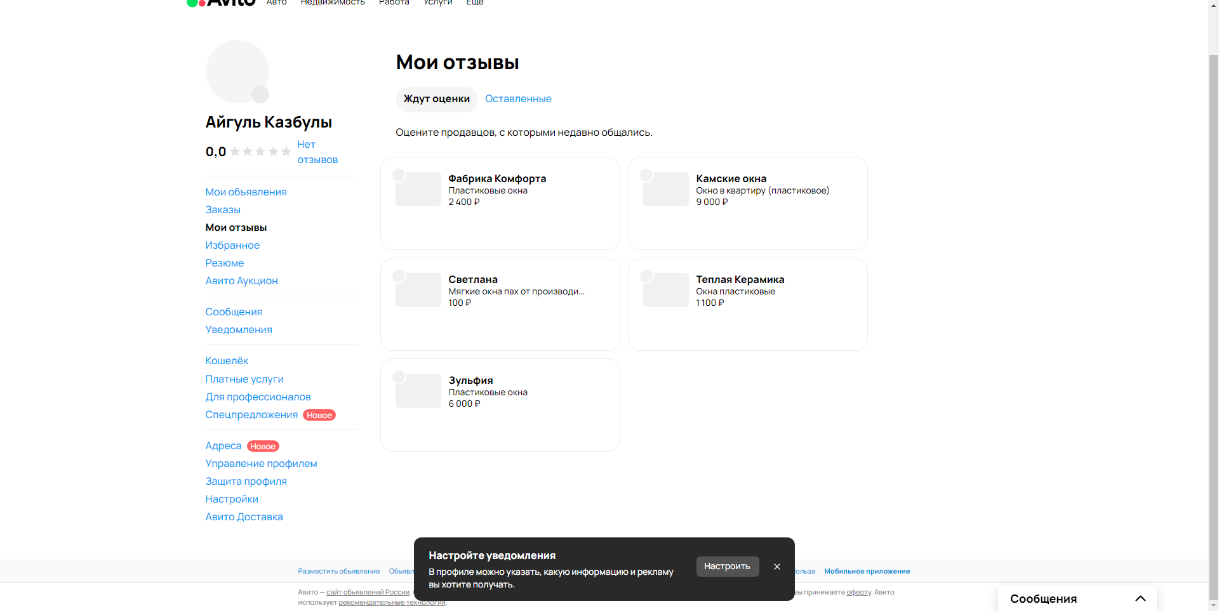Open Защита профиля in sidebar
The height and width of the screenshot is (611, 1219).
(246, 482)
